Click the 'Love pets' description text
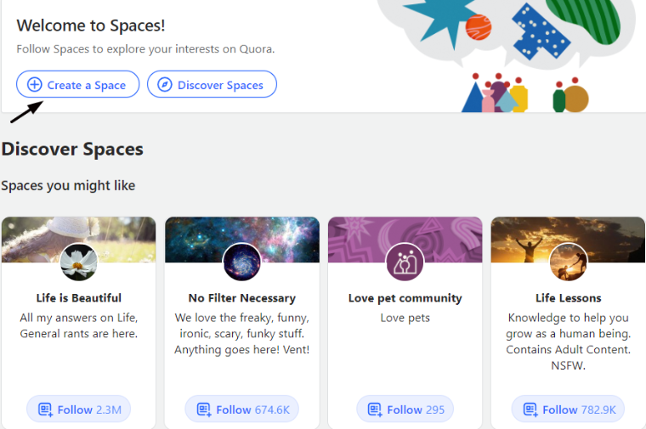 [x=405, y=318]
